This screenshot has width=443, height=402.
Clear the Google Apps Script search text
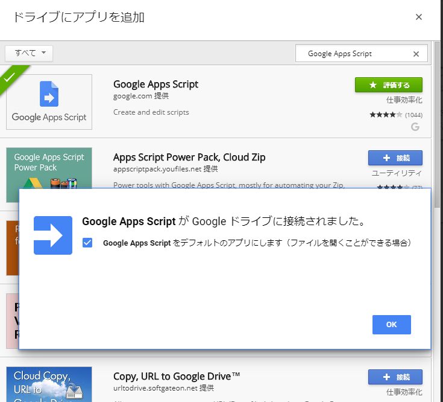[416, 54]
